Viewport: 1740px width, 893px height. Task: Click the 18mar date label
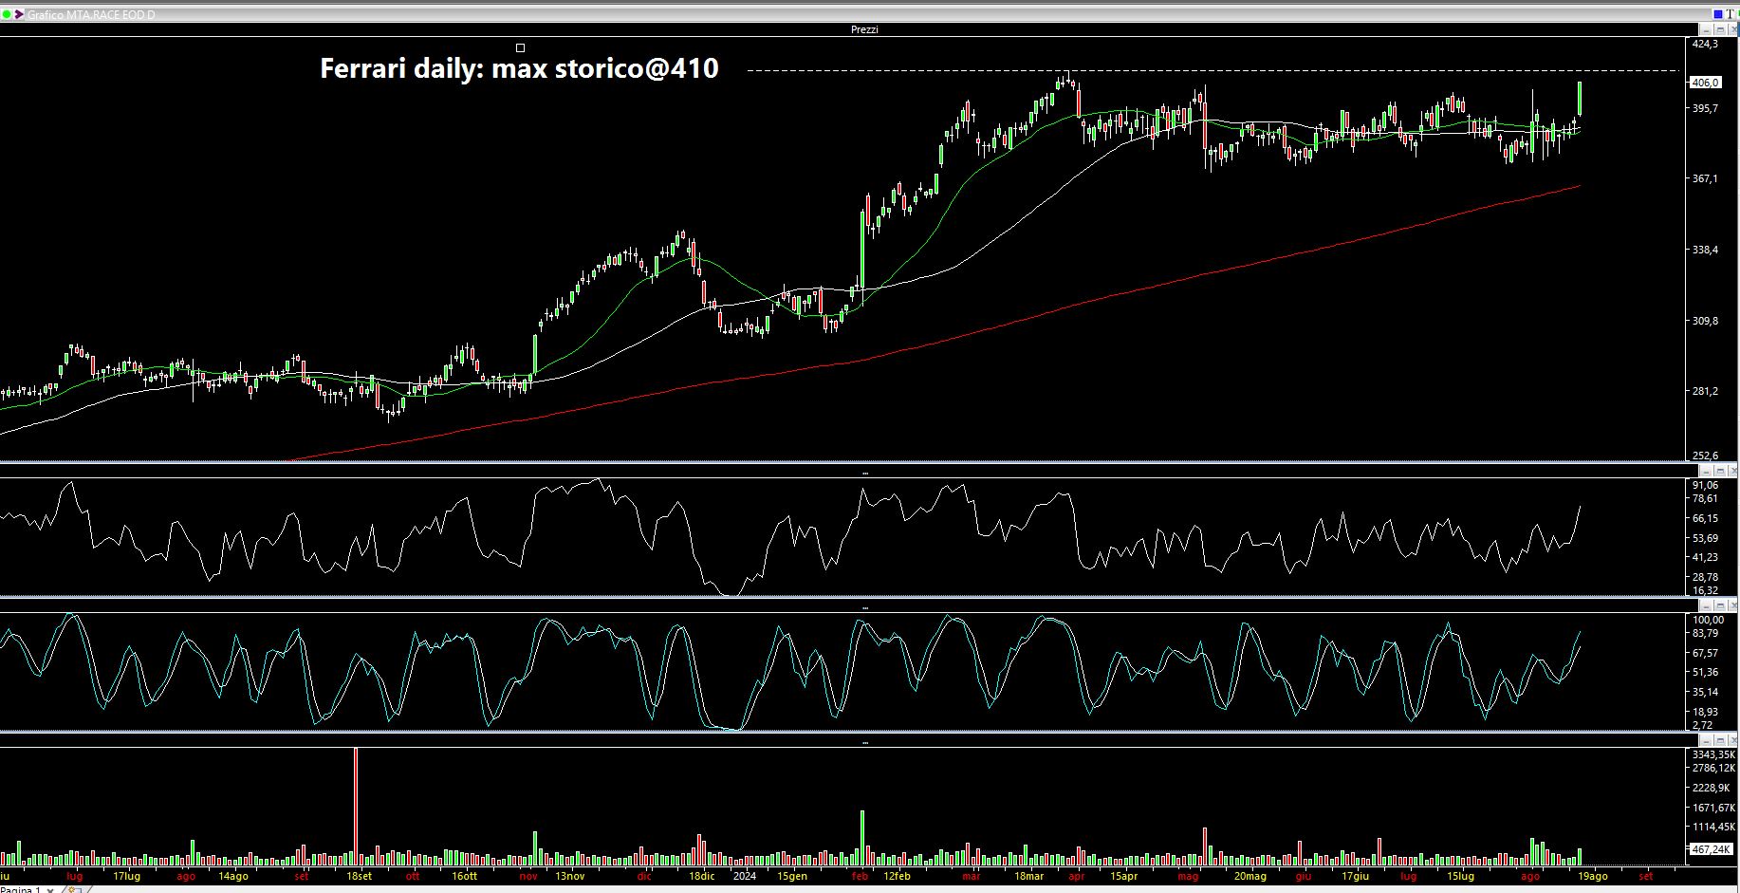coord(1028,876)
